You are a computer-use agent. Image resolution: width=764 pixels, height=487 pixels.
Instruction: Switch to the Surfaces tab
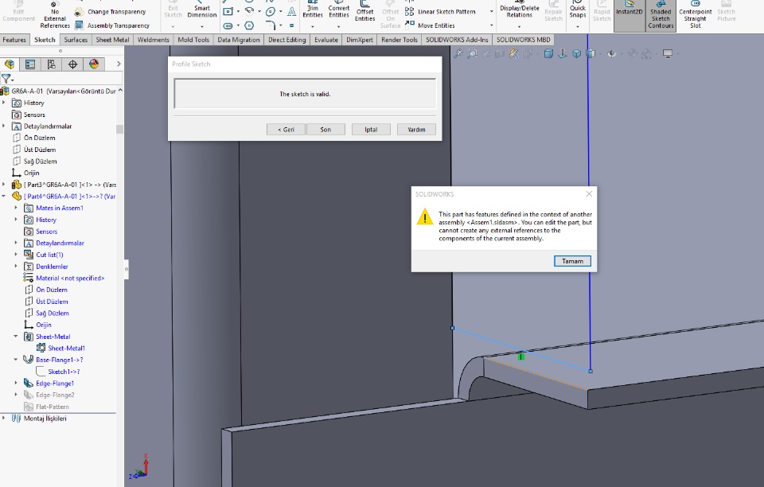(76, 40)
